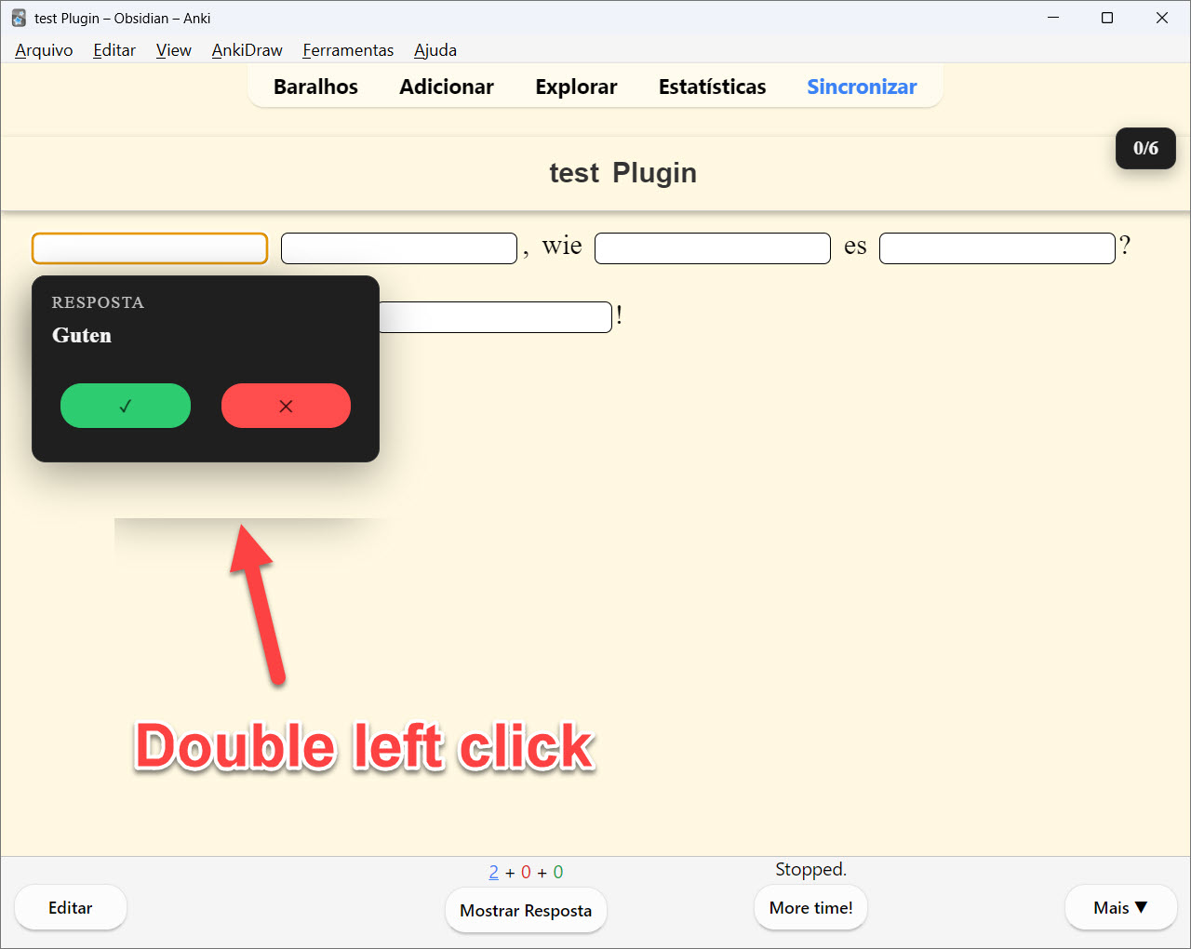The width and height of the screenshot is (1191, 949).
Task: Click the Anki app icon in title bar
Action: (x=19, y=18)
